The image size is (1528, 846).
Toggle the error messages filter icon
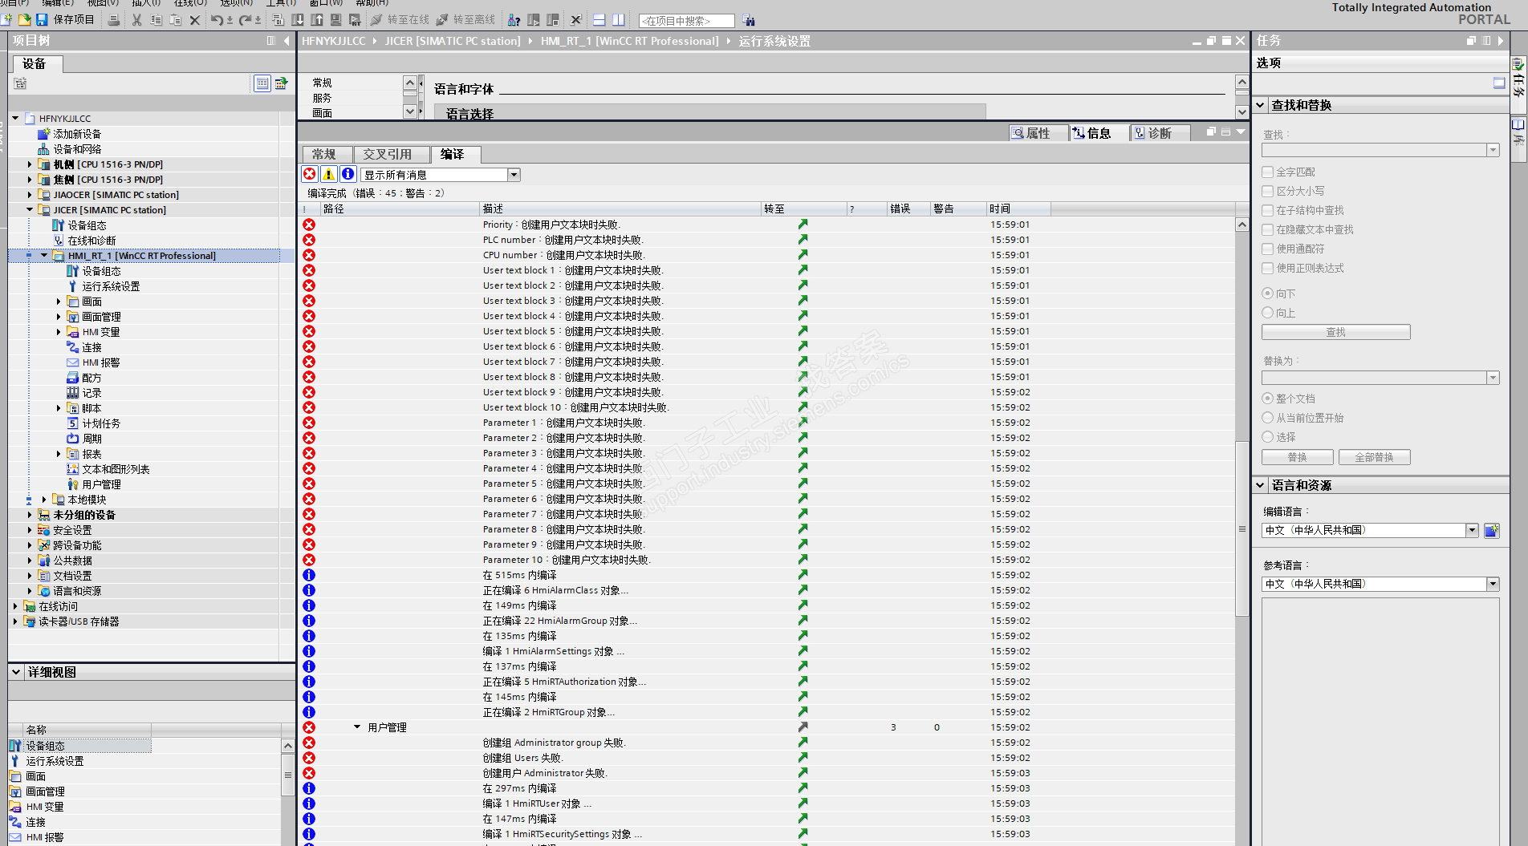[310, 174]
